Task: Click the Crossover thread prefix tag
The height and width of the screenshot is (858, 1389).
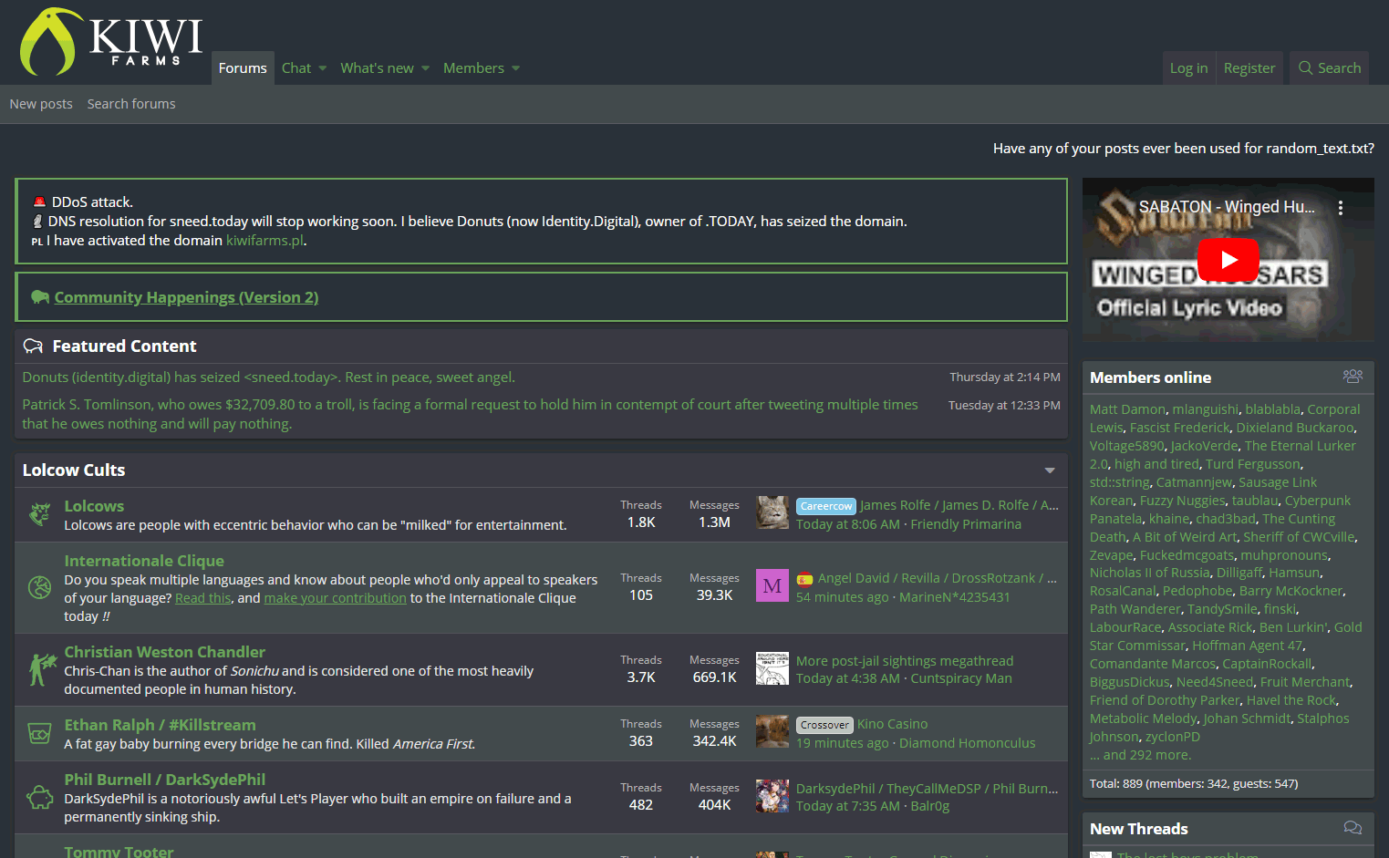Action: [x=824, y=725]
